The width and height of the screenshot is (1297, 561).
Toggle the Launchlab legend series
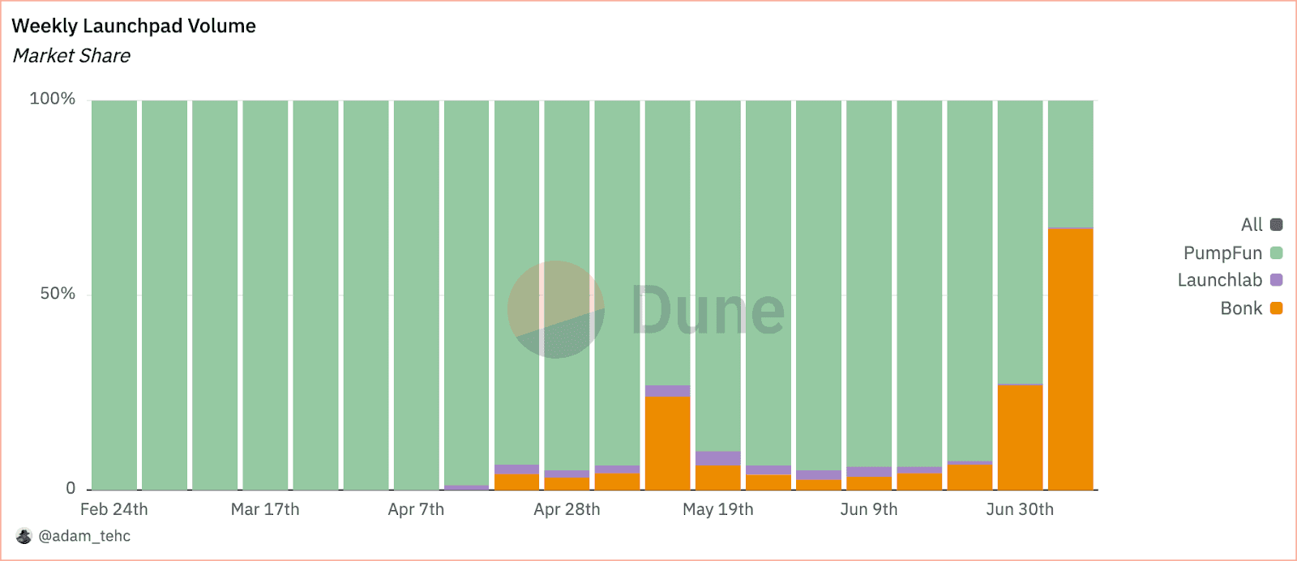coord(1230,280)
